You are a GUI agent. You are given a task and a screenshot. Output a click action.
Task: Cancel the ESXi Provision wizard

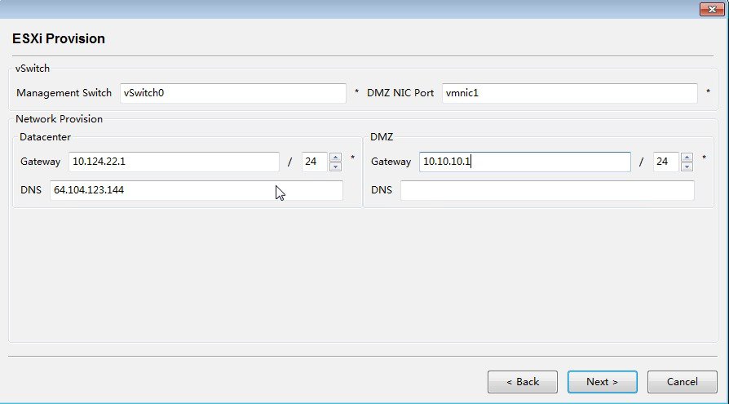tap(682, 382)
